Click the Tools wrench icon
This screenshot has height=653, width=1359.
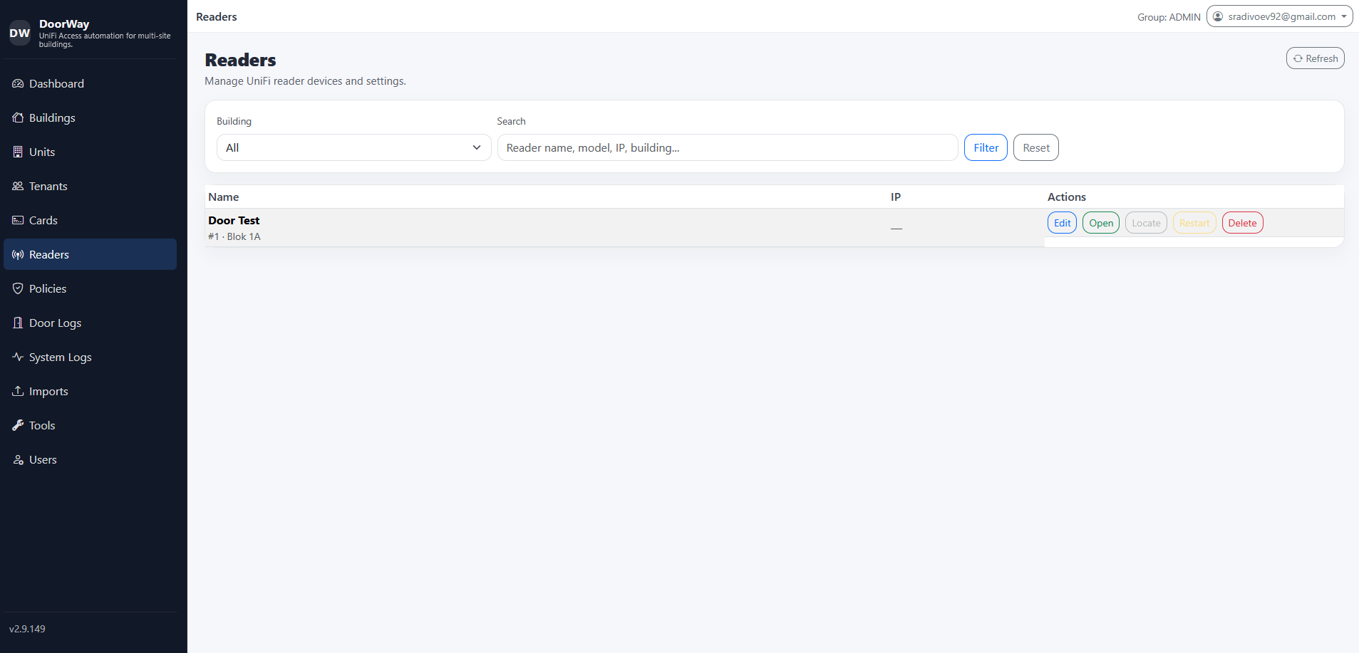(18, 426)
